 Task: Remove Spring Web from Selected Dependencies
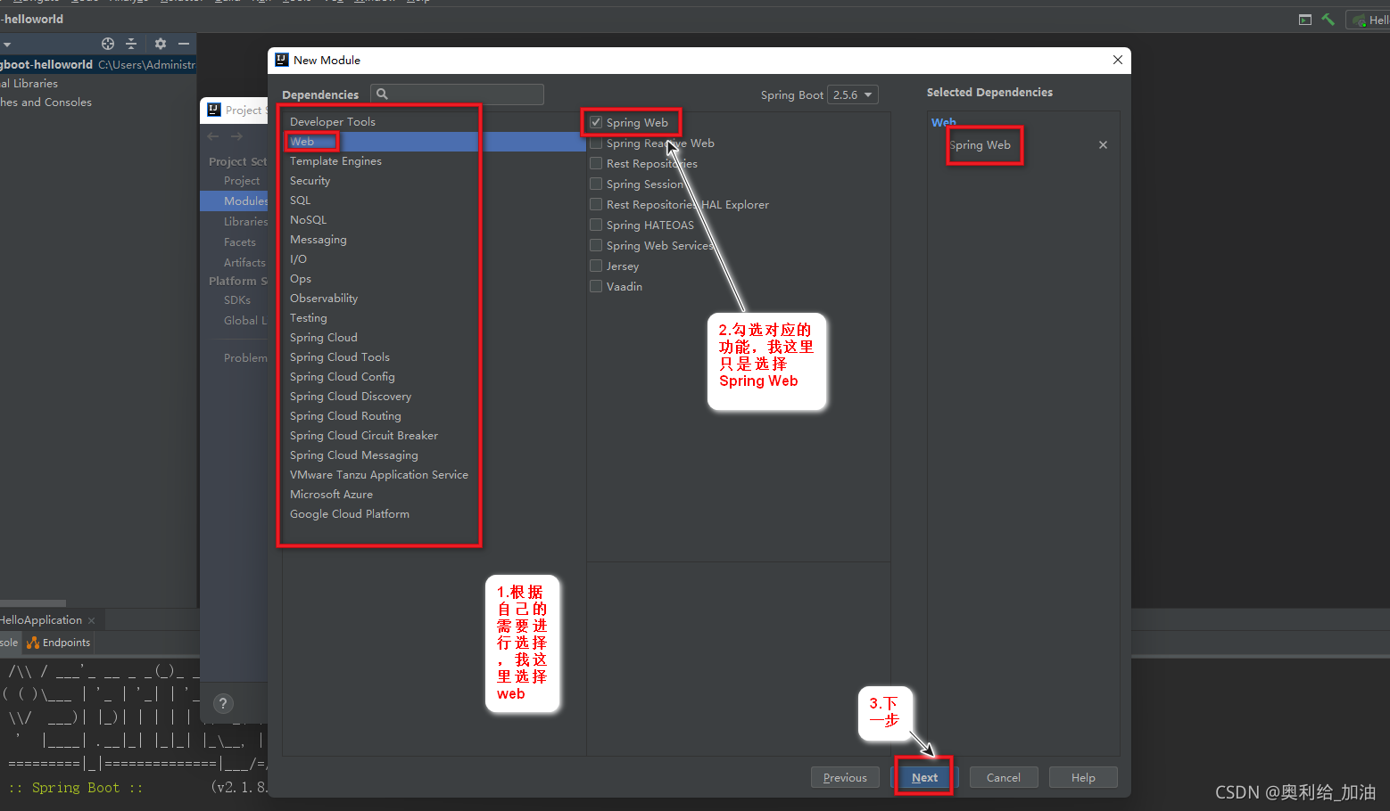pos(1103,145)
